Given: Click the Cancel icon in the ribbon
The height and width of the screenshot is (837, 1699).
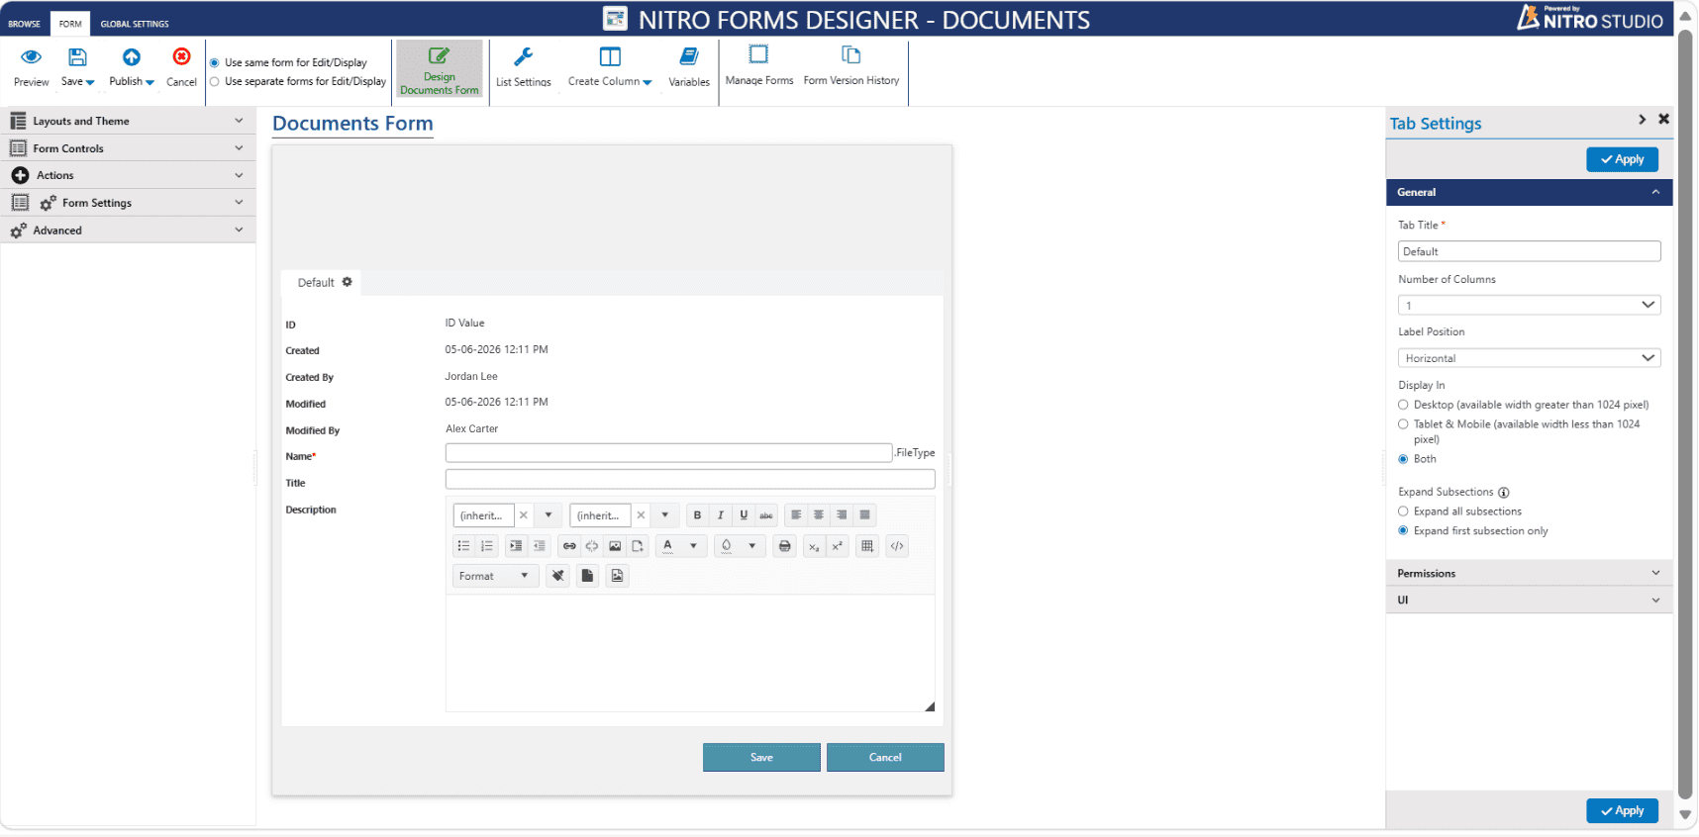Looking at the screenshot, I should coord(181,56).
